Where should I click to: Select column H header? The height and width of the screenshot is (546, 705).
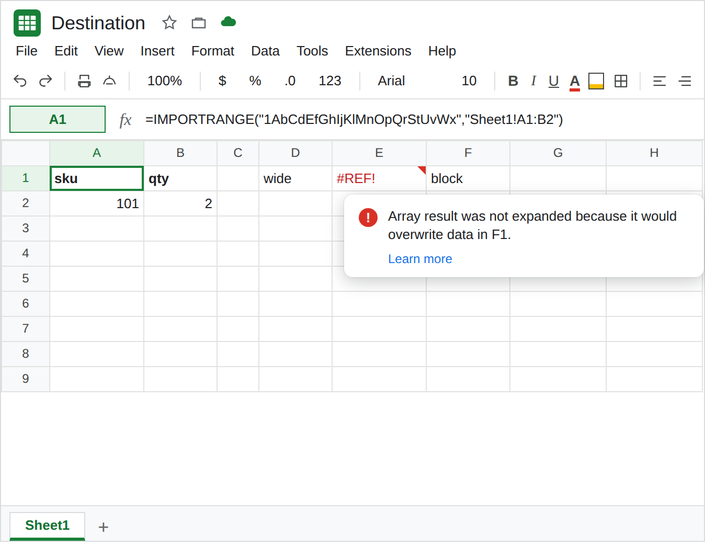click(654, 153)
